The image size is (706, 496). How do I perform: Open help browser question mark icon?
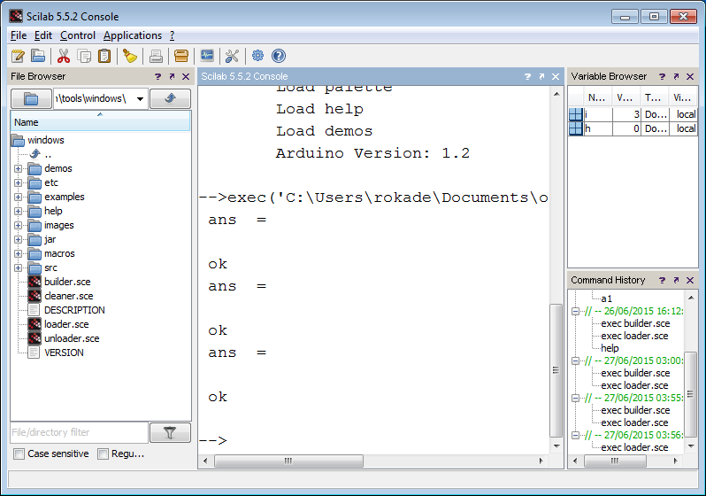click(279, 56)
